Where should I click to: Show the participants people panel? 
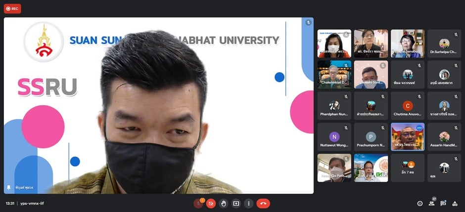[x=431, y=203]
